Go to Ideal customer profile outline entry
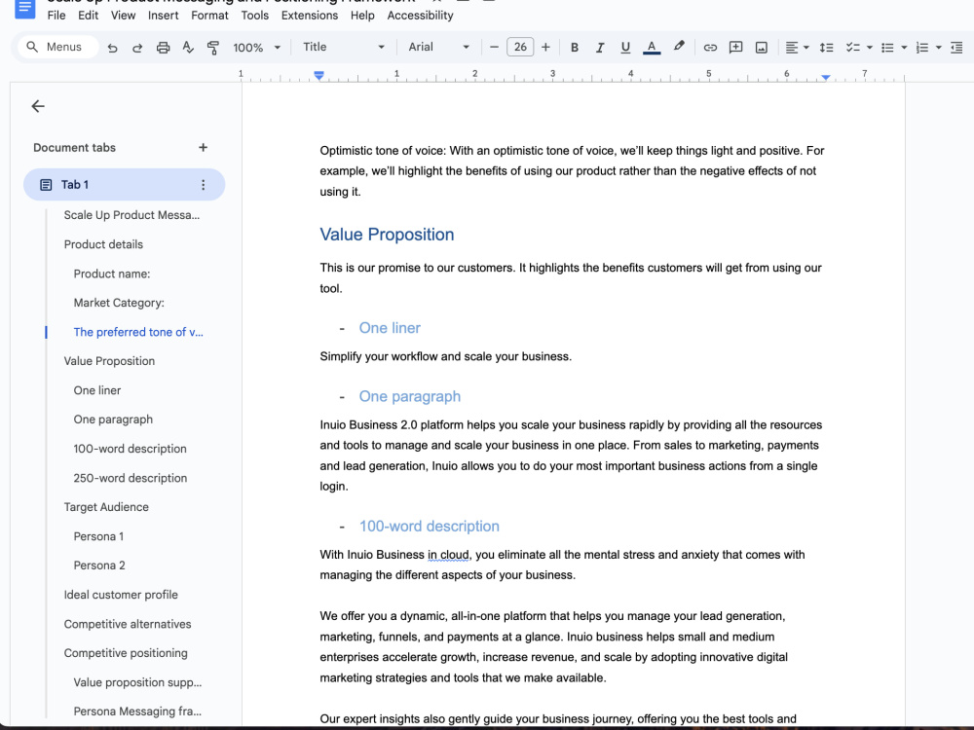The width and height of the screenshot is (974, 730). coord(121,595)
